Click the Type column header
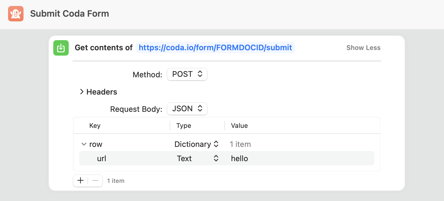Viewport: 444px width, 201px height. [x=184, y=125]
